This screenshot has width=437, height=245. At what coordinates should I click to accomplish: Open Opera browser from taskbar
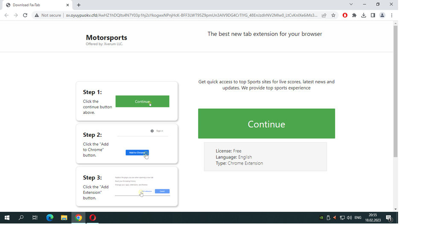93,218
